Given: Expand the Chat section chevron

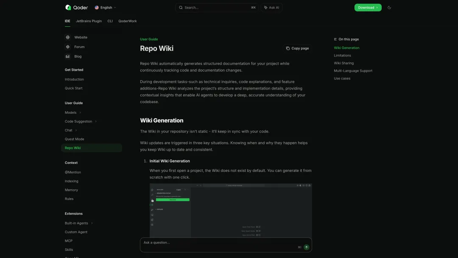Looking at the screenshot, I should [x=76, y=130].
